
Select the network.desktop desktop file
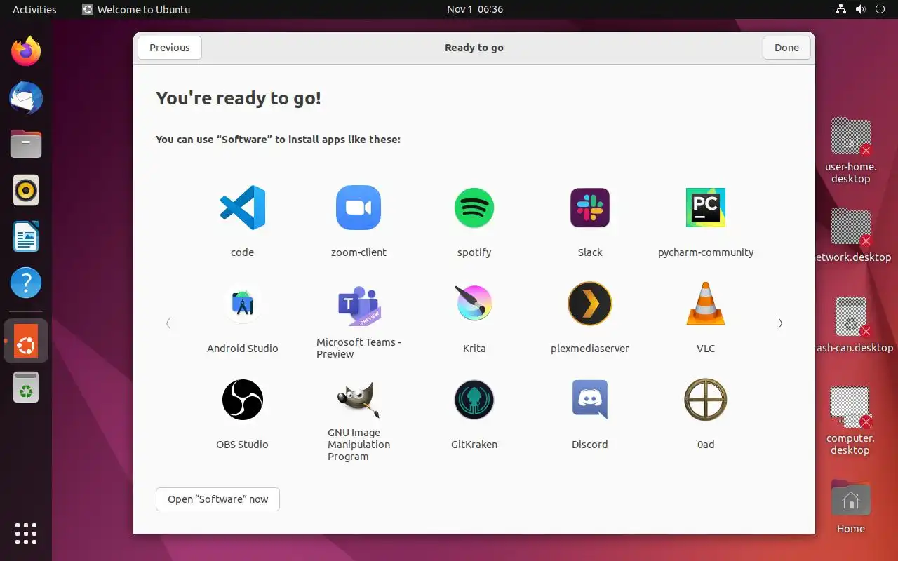click(853, 236)
